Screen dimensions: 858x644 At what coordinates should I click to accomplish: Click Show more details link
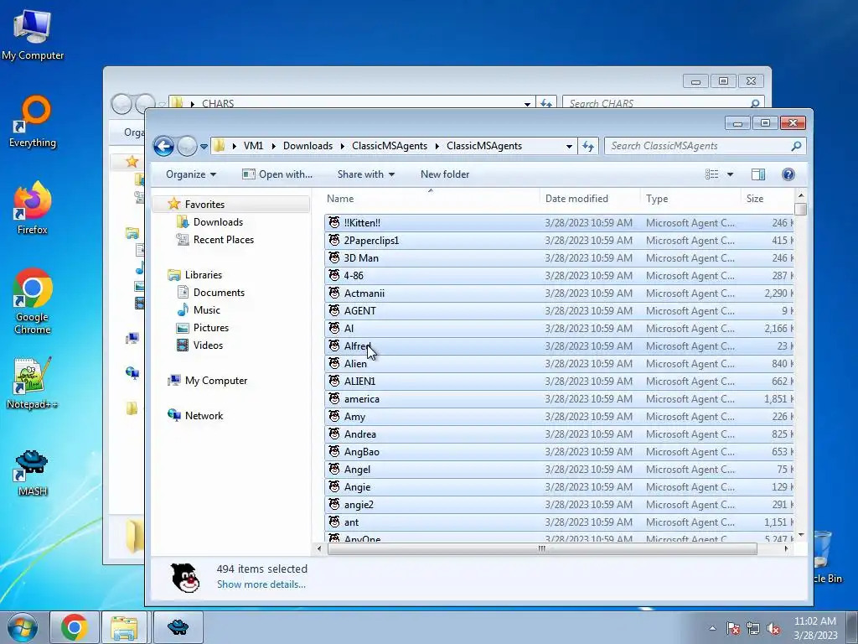pyautogui.click(x=261, y=584)
